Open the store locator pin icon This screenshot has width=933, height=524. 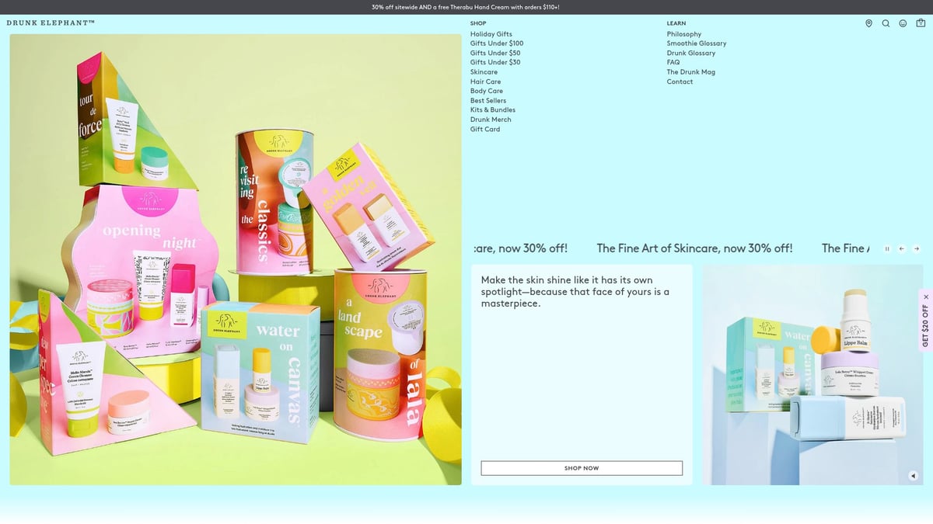(868, 23)
